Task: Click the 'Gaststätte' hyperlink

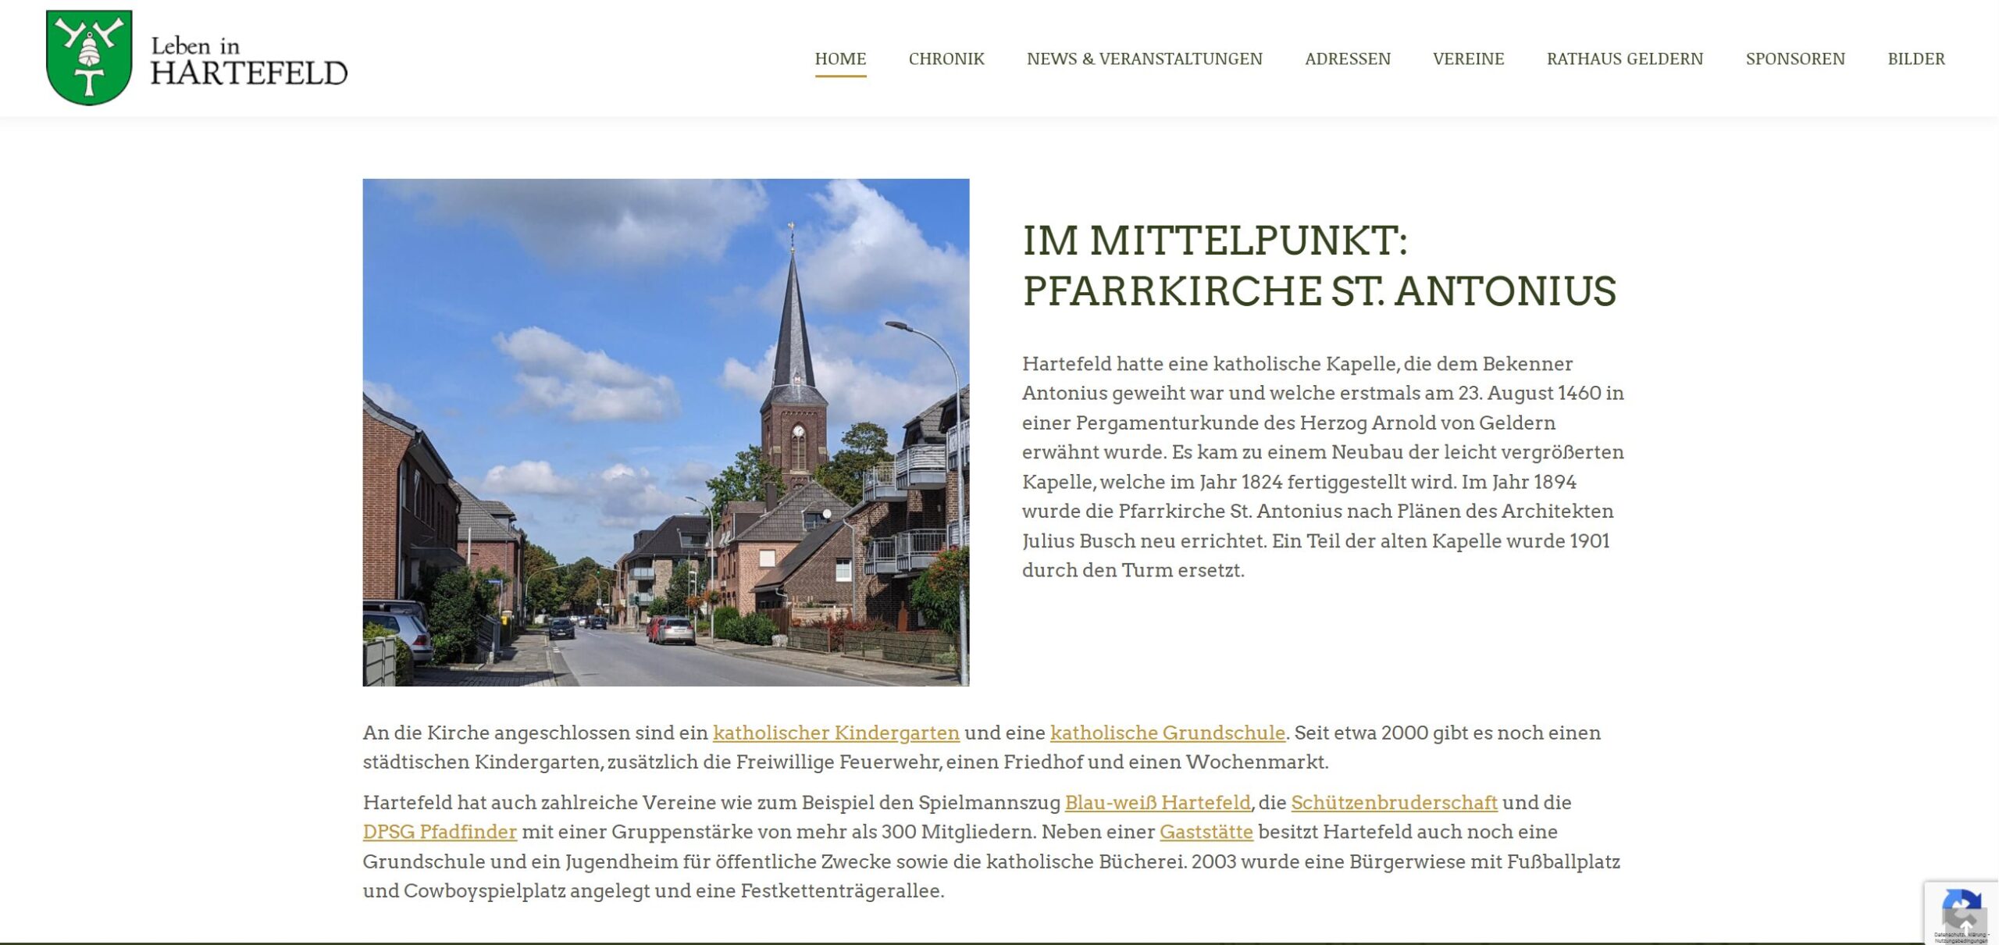Action: click(1206, 832)
